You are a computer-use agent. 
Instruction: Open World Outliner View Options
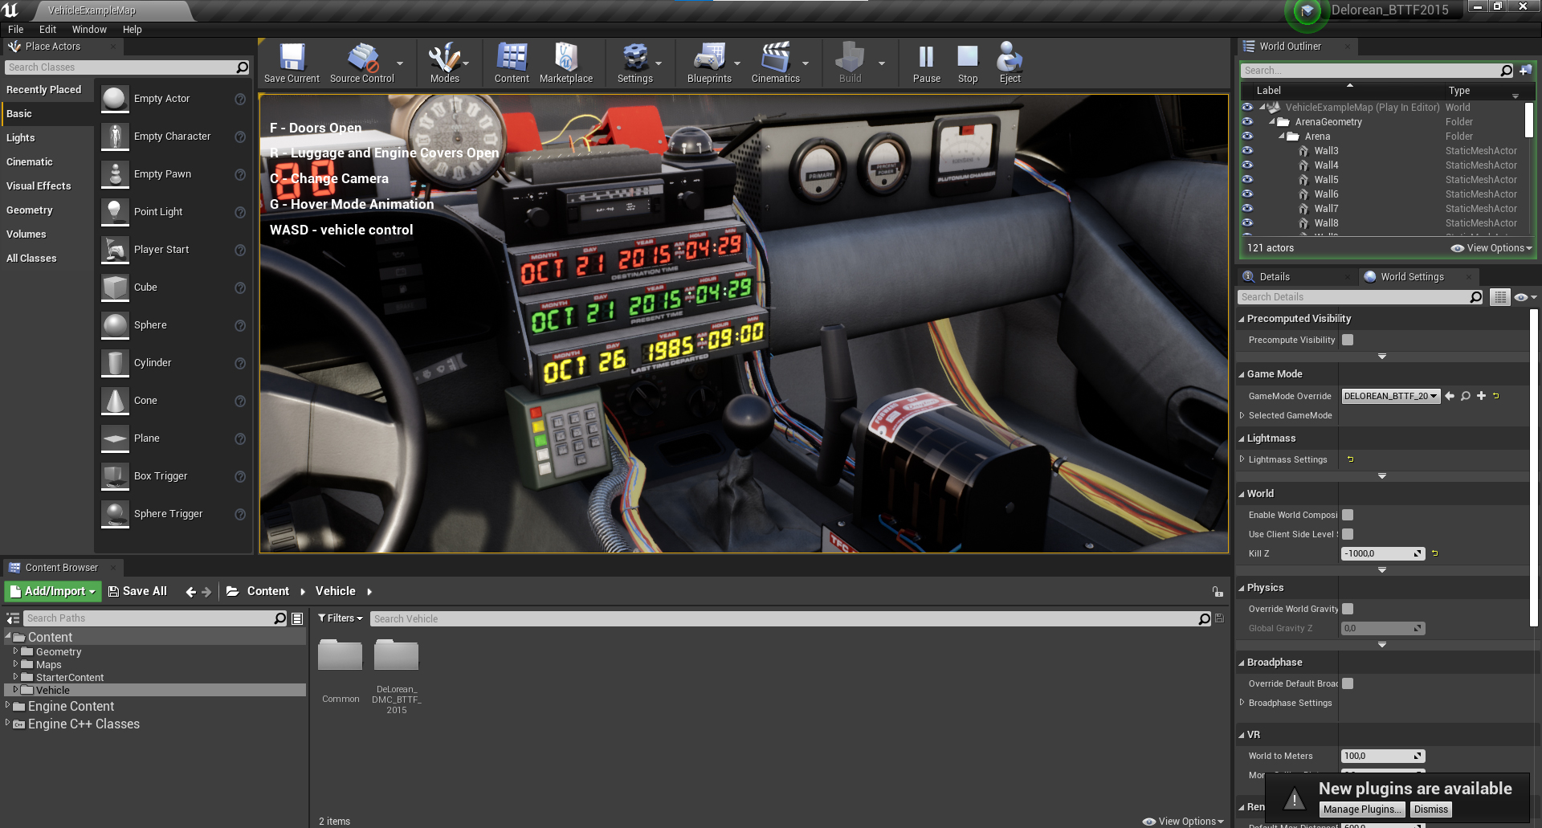point(1491,248)
